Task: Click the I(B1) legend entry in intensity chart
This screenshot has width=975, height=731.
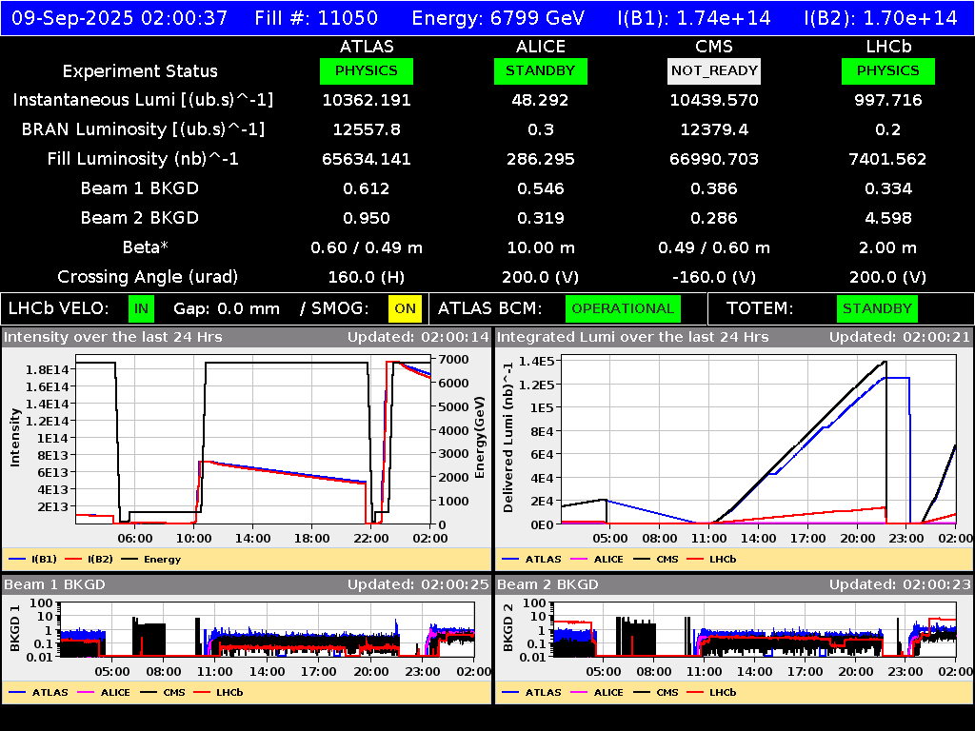Action: click(33, 560)
